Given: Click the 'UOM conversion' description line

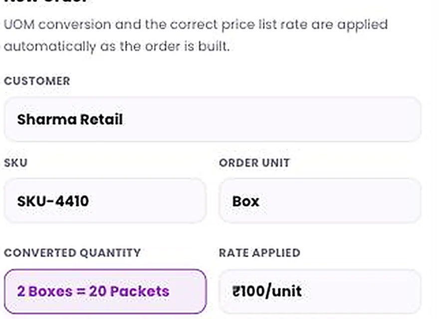Looking at the screenshot, I should [x=196, y=25].
